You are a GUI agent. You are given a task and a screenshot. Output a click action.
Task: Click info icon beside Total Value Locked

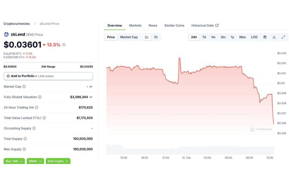tap(44, 118)
